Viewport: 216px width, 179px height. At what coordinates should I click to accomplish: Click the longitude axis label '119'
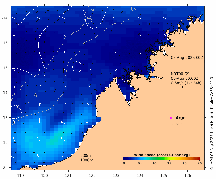(21, 176)
